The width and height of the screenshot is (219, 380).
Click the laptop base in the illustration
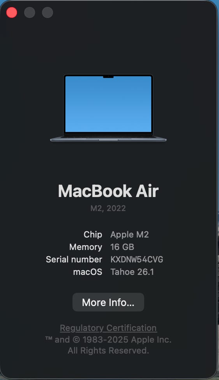(108, 139)
